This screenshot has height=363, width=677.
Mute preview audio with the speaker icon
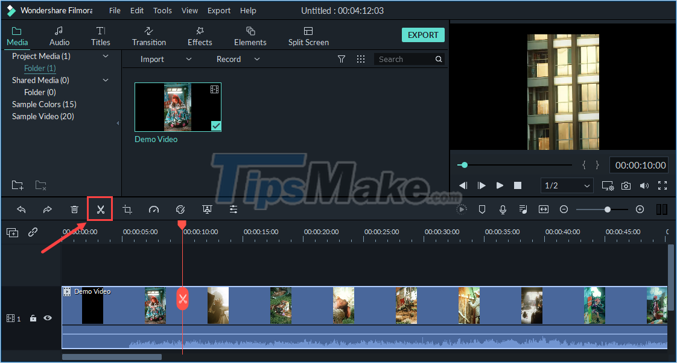tap(644, 185)
